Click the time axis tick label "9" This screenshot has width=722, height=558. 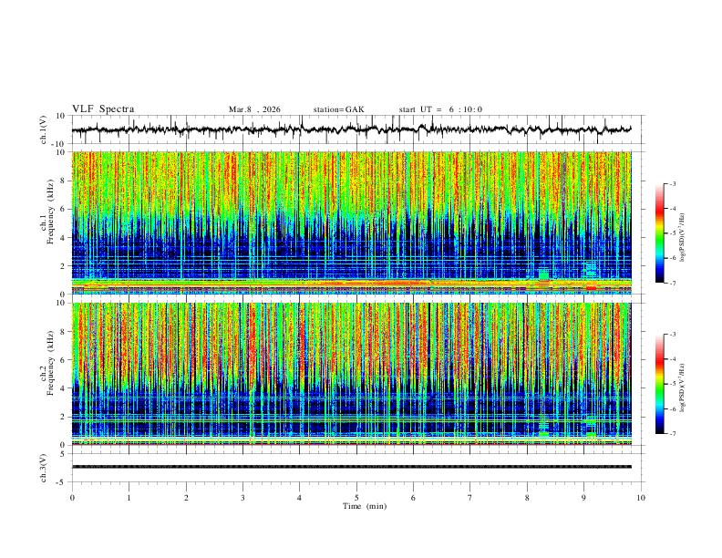(x=583, y=498)
